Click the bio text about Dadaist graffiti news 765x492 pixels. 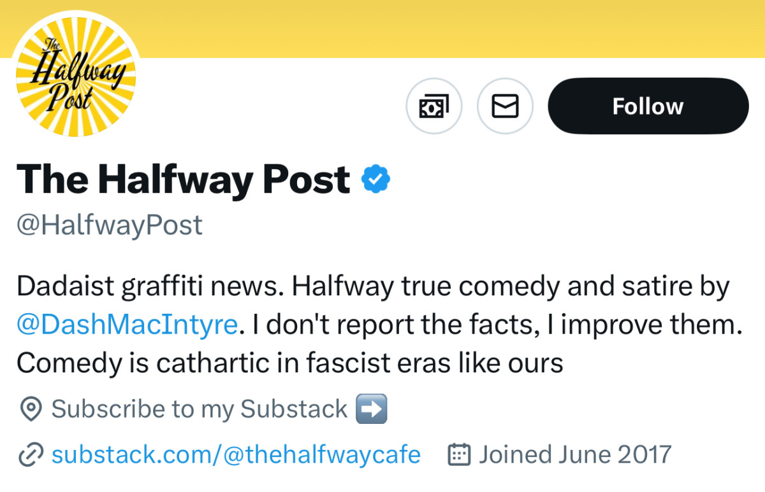[373, 286]
